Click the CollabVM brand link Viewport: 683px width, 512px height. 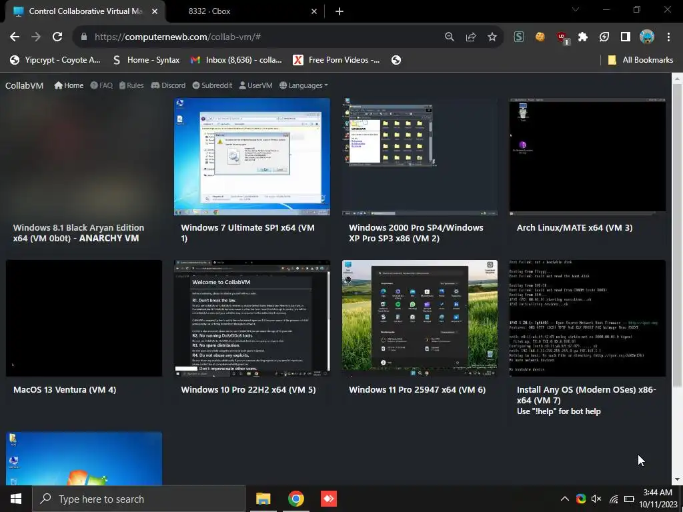[25, 86]
